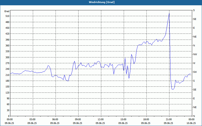Click the 10.06.25 date label
This screenshot has width=202, height=126.
click(191, 123)
